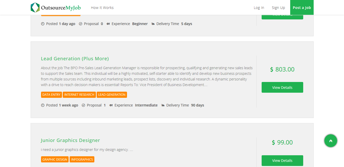View details for Lead Generation job
The height and width of the screenshot is (167, 344).
(x=282, y=87)
